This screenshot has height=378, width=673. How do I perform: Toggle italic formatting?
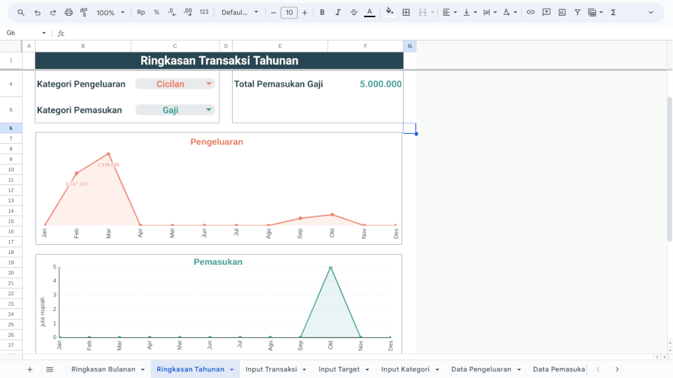pyautogui.click(x=338, y=12)
